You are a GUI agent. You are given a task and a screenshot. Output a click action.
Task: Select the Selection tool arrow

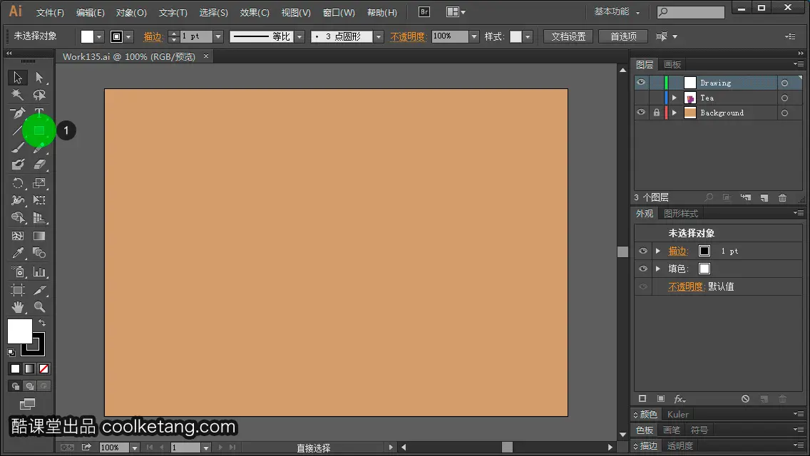point(18,78)
